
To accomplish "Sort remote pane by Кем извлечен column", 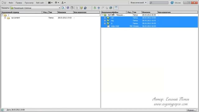I will pos(86,12).
